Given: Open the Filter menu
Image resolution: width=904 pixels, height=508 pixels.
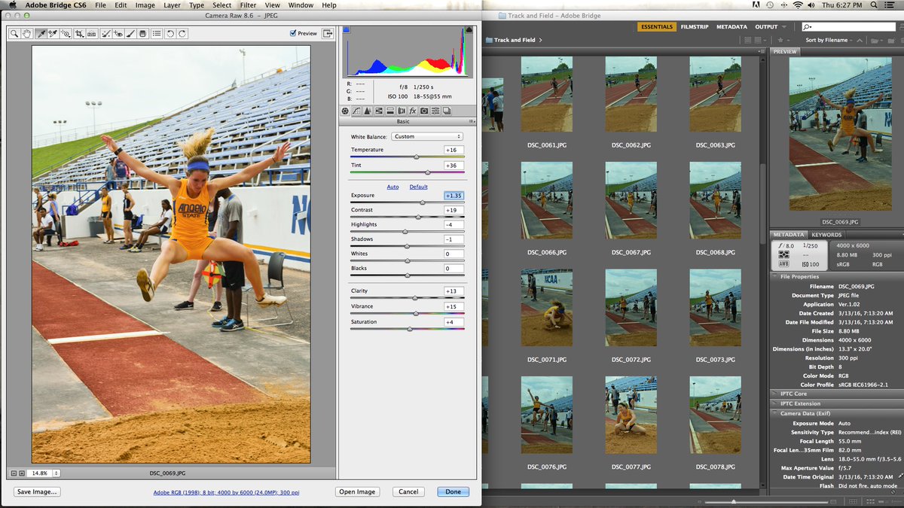Looking at the screenshot, I should coord(248,5).
